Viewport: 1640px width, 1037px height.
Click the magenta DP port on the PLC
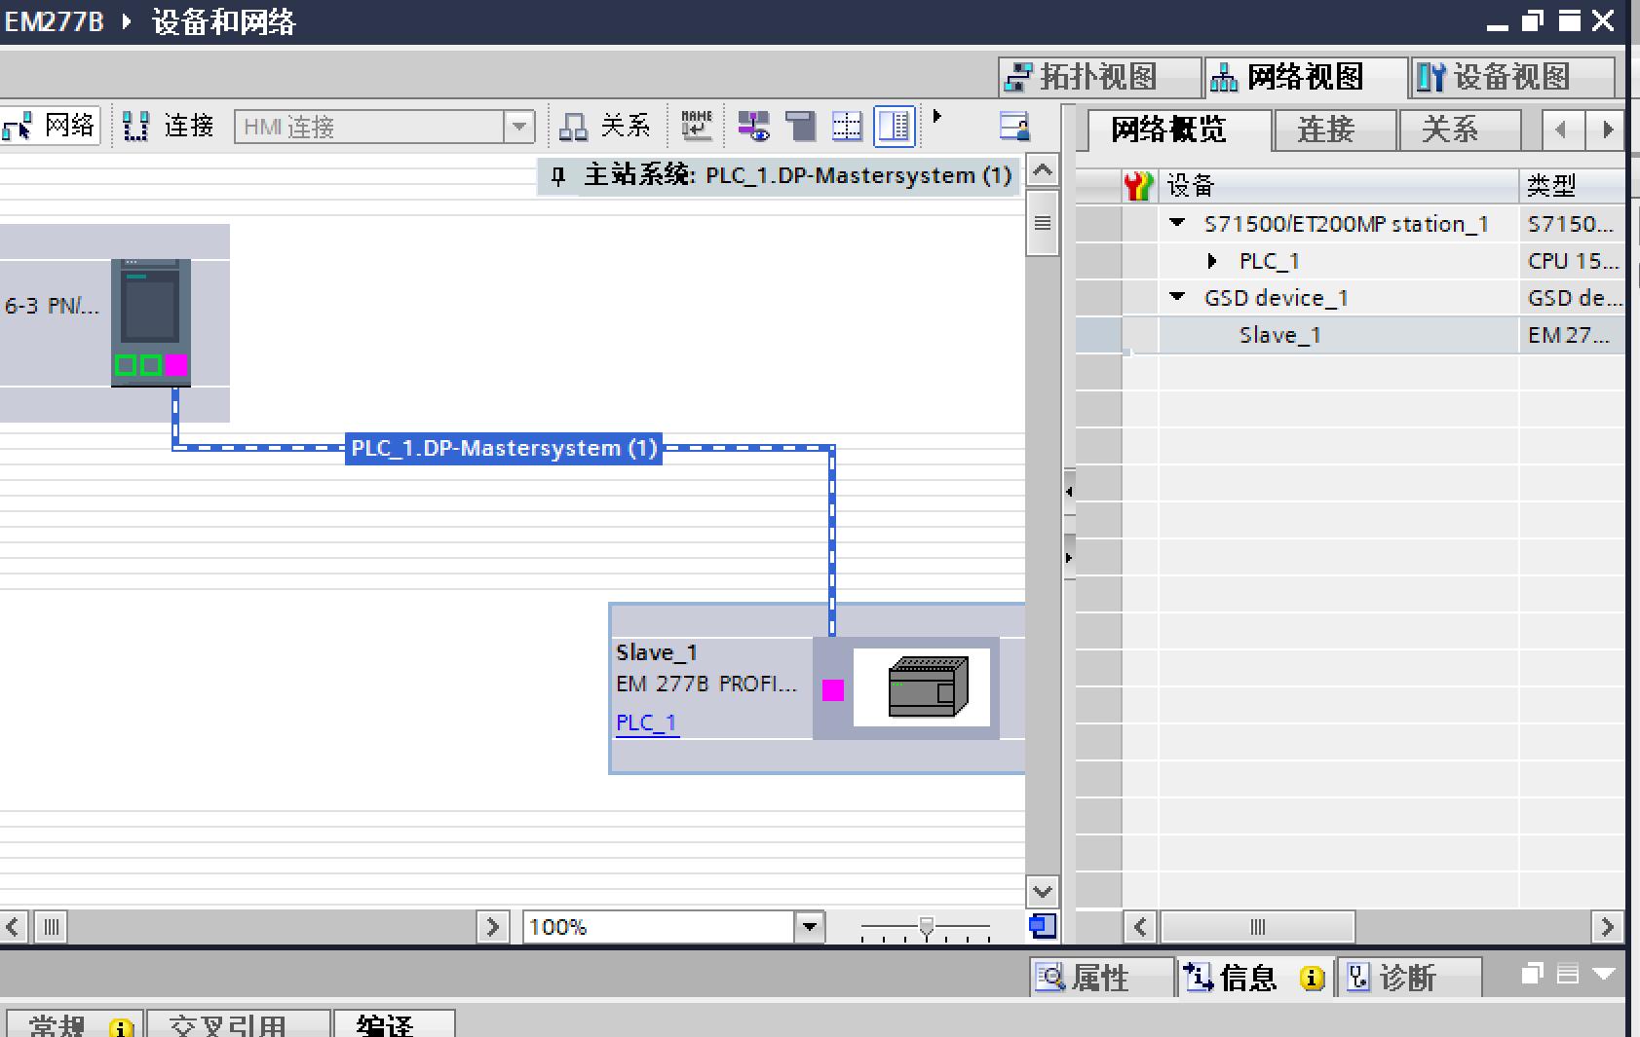pos(176,365)
